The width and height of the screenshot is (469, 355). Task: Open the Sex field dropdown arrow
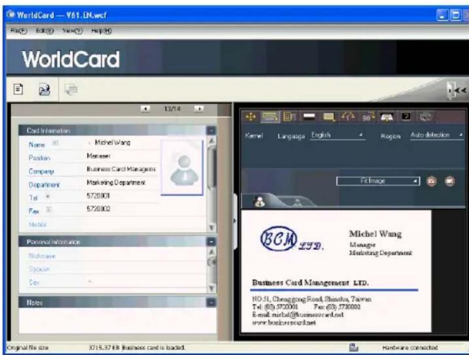coord(90,281)
